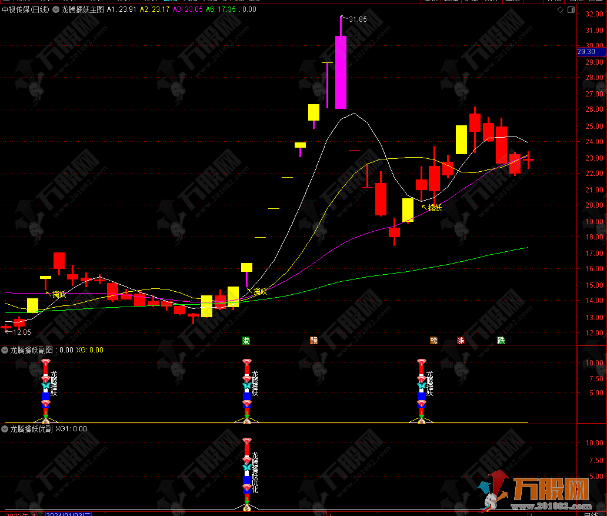Click the A1: 23.91 moving average value
This screenshot has height=516, width=607.
[122, 9]
